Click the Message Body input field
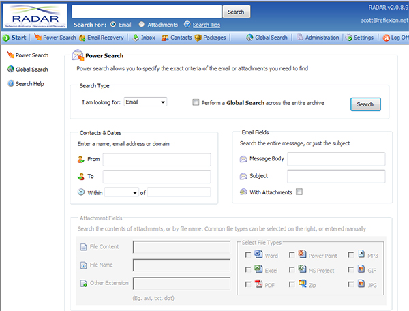Image resolution: width=409 pixels, height=311 pixels. 336,159
